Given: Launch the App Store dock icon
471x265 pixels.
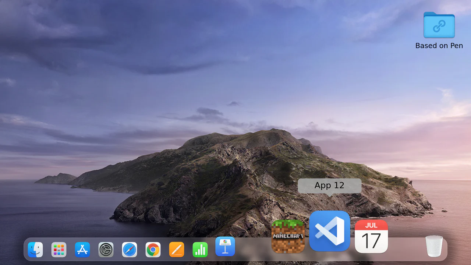Looking at the screenshot, I should coord(82,250).
